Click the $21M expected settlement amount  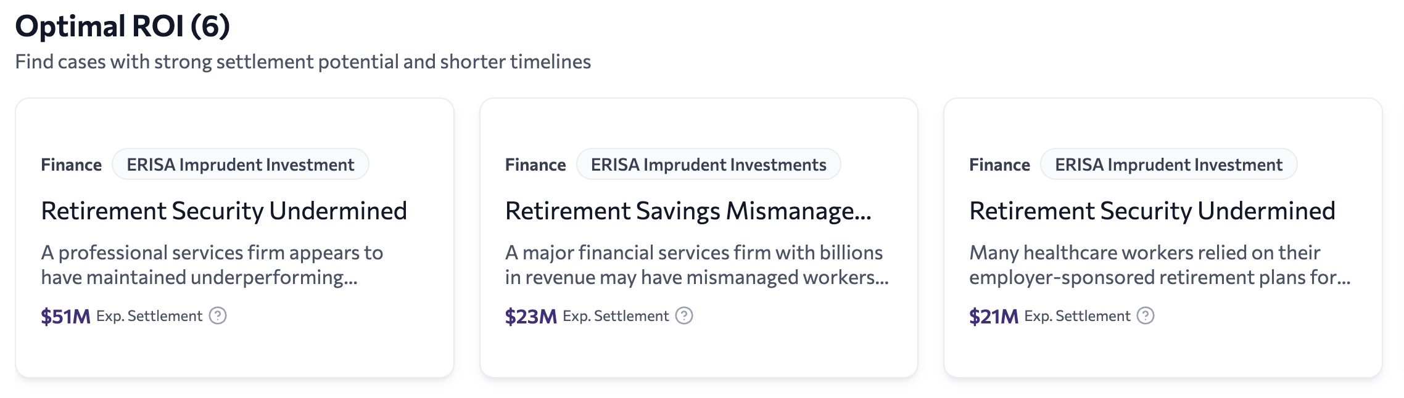pyautogui.click(x=993, y=317)
